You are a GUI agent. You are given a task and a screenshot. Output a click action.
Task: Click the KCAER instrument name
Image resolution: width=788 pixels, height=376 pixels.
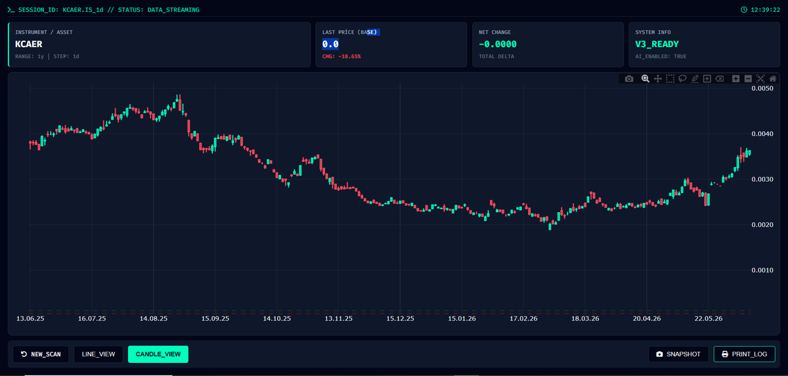tap(28, 44)
